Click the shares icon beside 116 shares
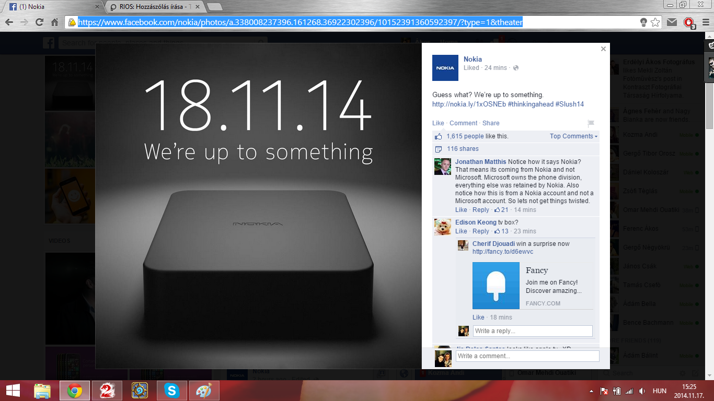The width and height of the screenshot is (714, 401). click(x=438, y=149)
